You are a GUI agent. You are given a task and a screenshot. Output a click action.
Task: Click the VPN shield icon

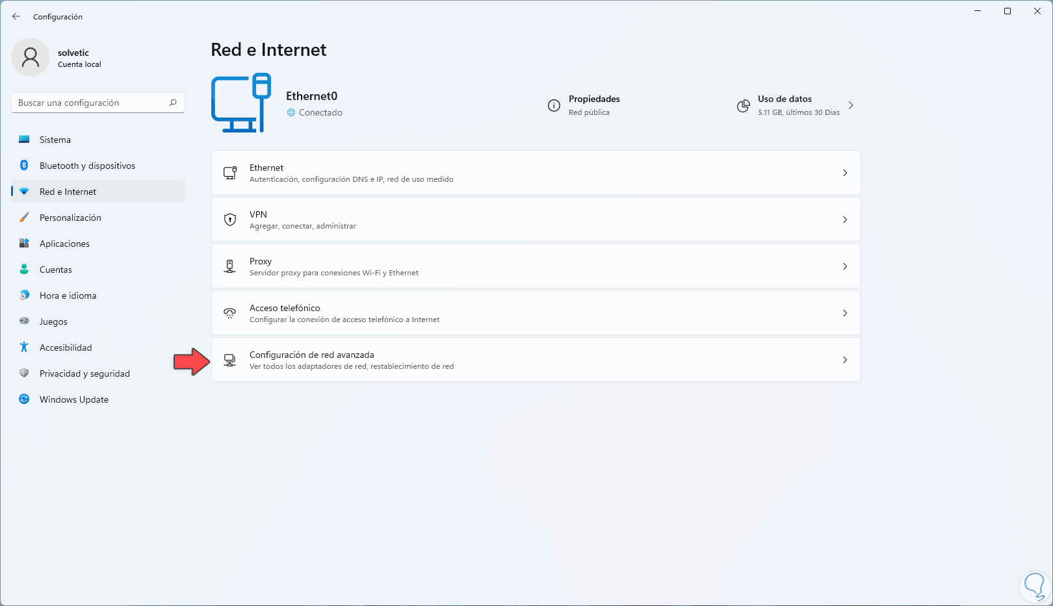[x=230, y=220]
